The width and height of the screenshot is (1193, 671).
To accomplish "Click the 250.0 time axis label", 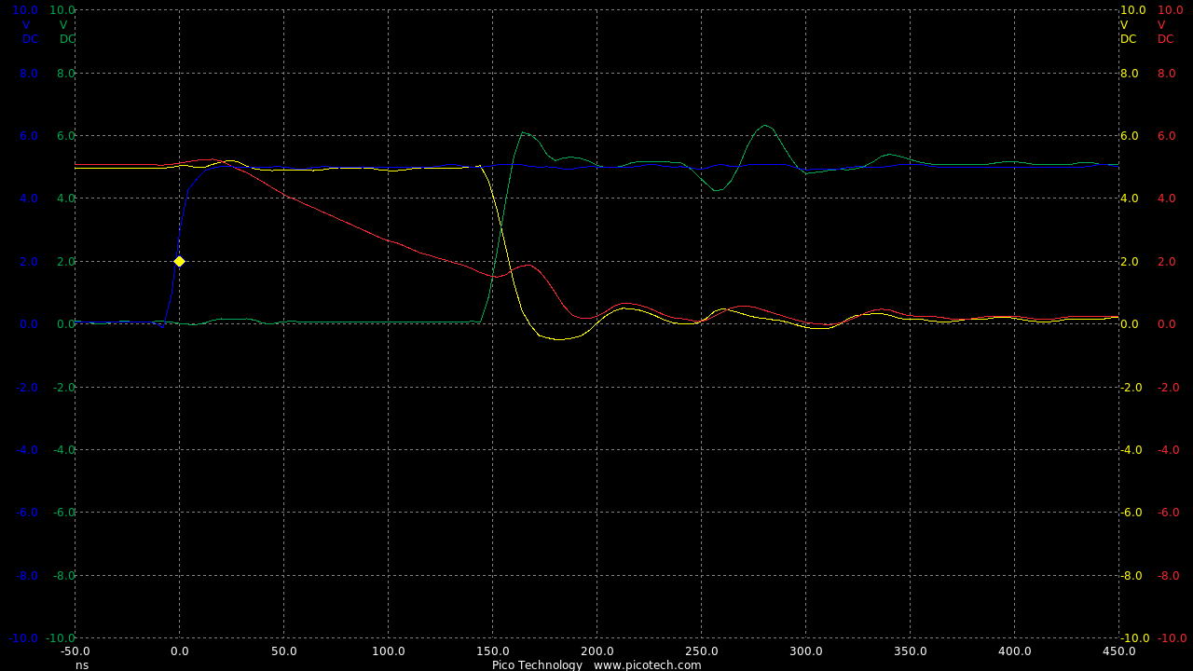I will (701, 651).
